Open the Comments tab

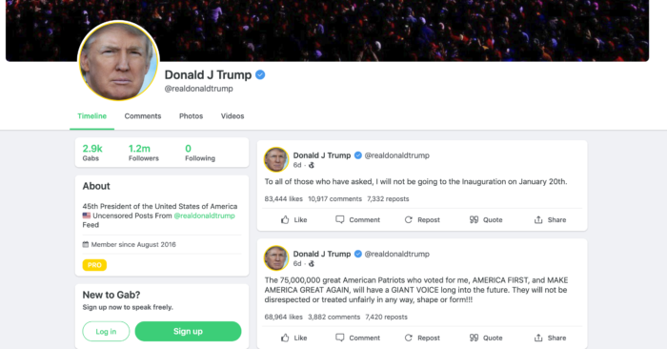[x=143, y=115]
